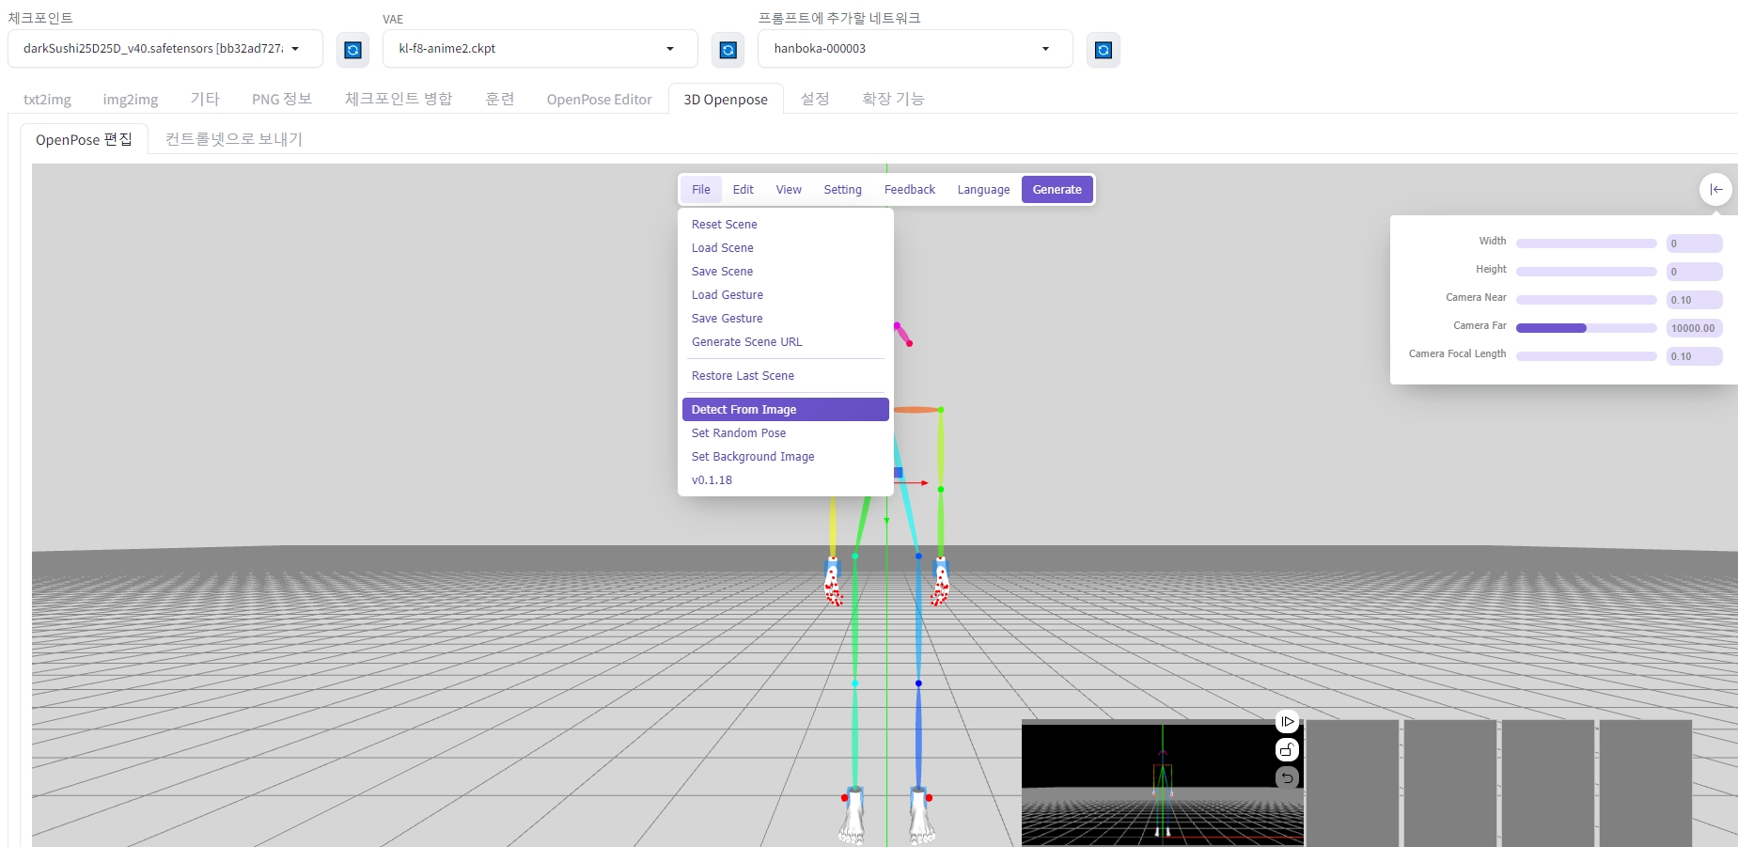Select the 3D Openpose tab
This screenshot has height=847, width=1738.
tap(726, 99)
